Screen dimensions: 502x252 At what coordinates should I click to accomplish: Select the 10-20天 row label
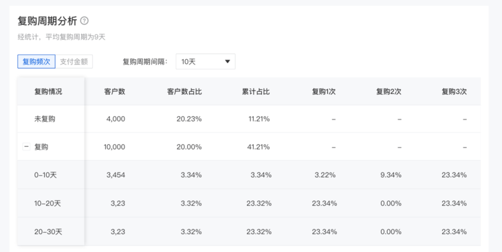coord(47,203)
